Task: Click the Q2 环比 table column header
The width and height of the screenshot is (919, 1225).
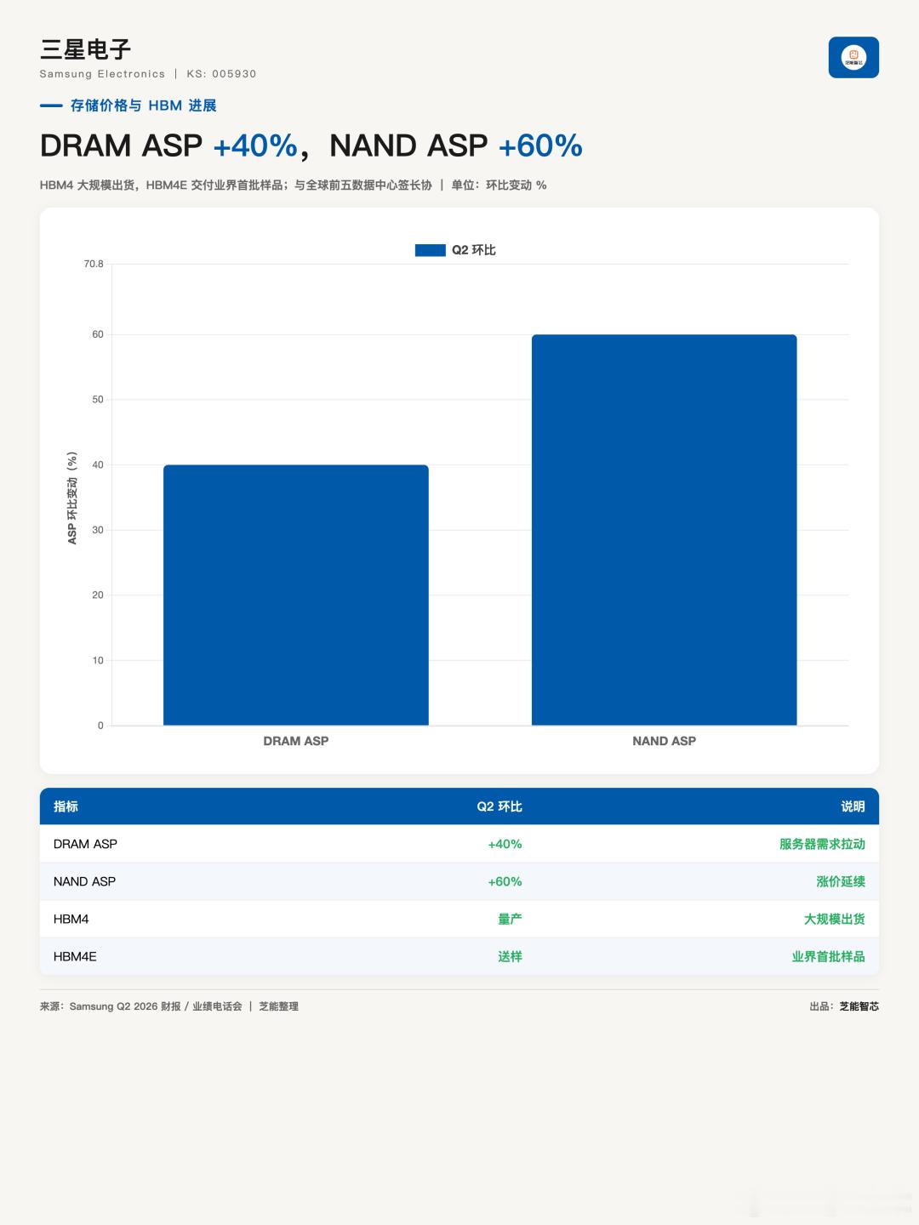Action: coord(499,806)
